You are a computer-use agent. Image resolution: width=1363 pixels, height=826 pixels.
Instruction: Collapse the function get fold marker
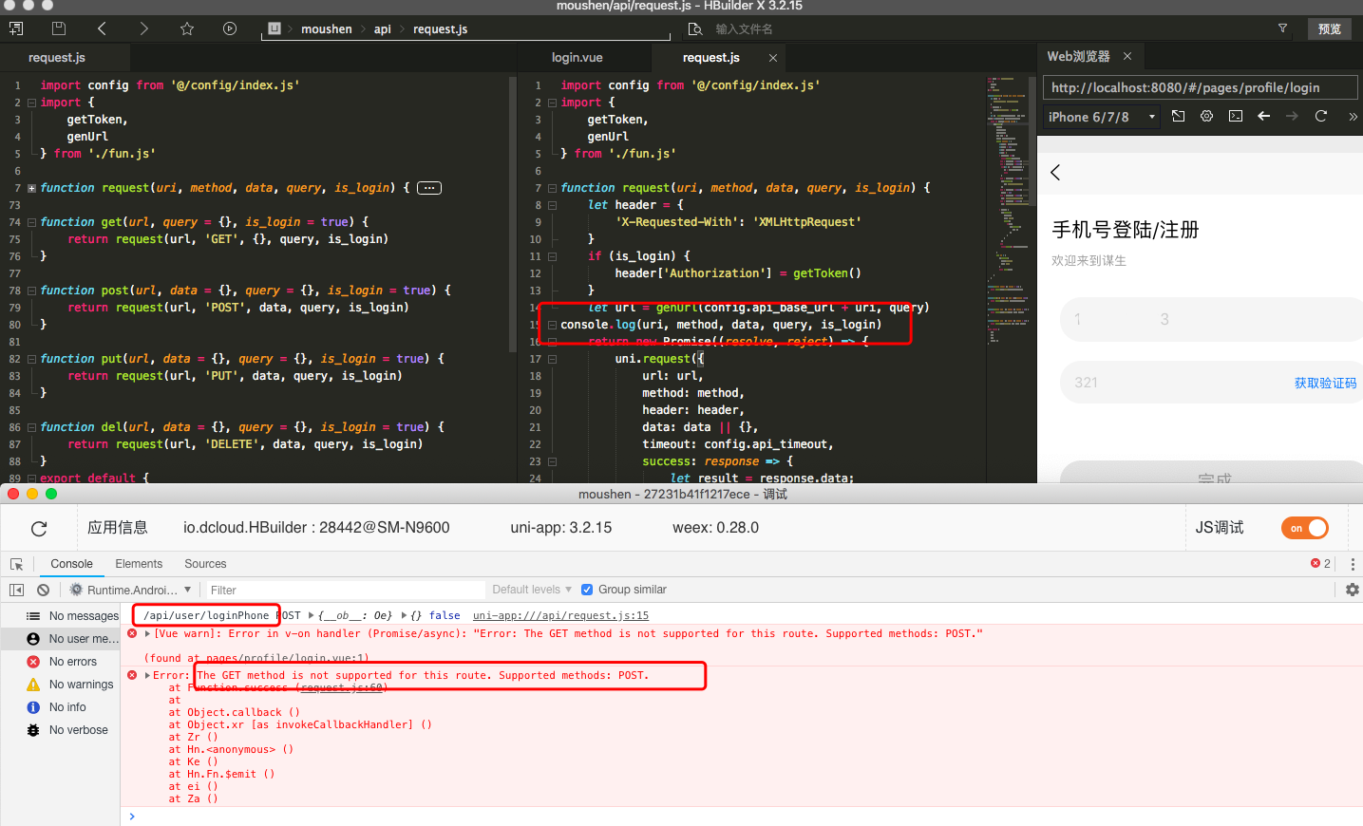click(31, 222)
